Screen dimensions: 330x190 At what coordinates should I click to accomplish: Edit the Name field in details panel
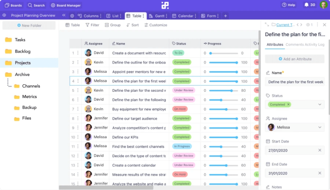point(295,82)
